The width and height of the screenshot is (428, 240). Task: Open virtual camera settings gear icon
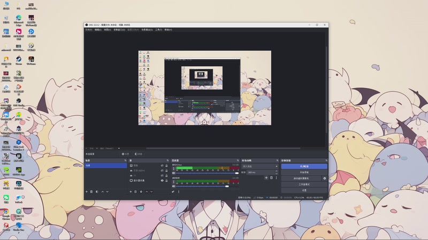point(325,178)
